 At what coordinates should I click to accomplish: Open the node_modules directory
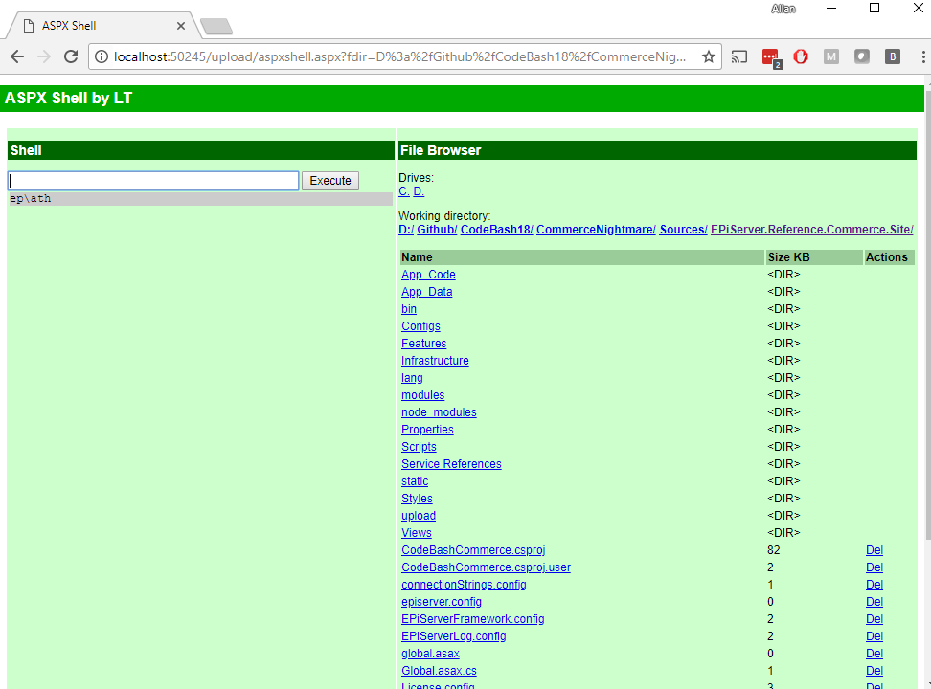(439, 412)
